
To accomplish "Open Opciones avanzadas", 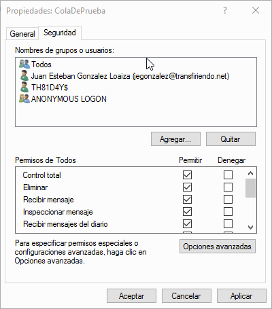I will tap(218, 247).
